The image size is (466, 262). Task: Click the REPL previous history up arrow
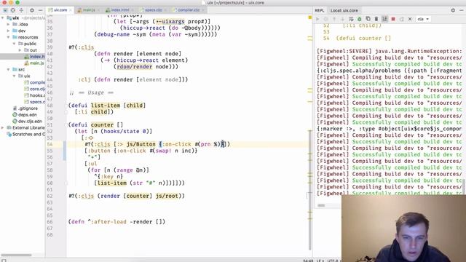[x=334, y=19]
